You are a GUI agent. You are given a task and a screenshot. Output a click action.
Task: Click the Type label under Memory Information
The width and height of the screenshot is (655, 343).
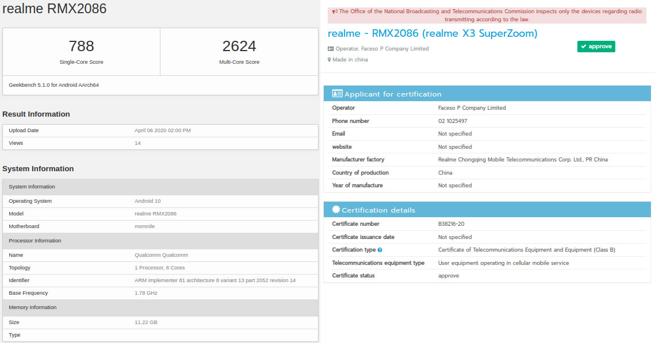pyautogui.click(x=14, y=335)
